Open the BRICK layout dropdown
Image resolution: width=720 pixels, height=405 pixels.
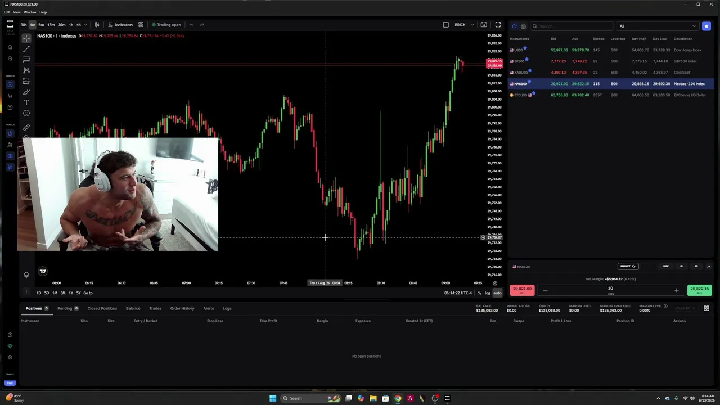tap(471, 25)
